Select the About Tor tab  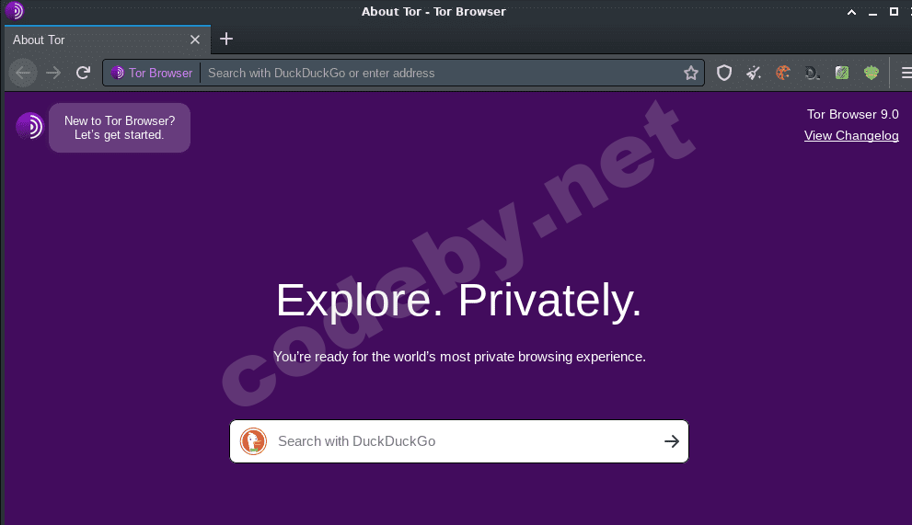pos(108,40)
